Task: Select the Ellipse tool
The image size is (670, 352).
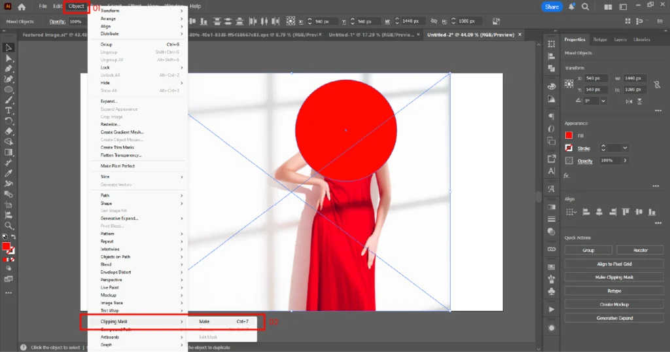Action: point(9,90)
